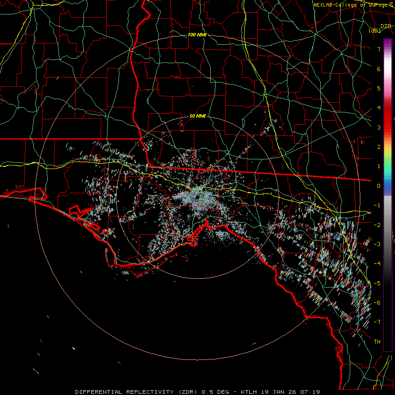Click the 0 dB value on the scale
The width and height of the screenshot is (395, 395).
(x=379, y=186)
